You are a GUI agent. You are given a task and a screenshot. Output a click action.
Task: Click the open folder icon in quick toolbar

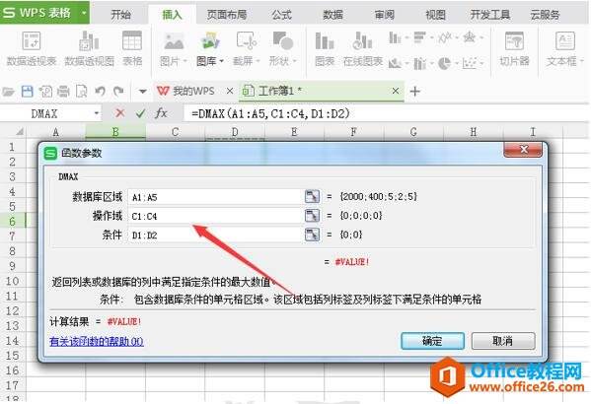pyautogui.click(x=8, y=92)
